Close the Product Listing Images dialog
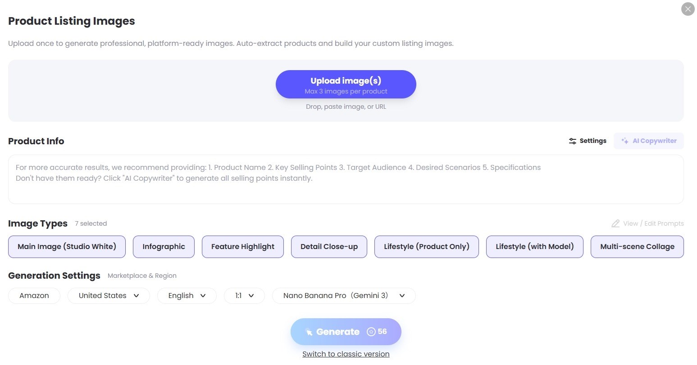 click(688, 9)
